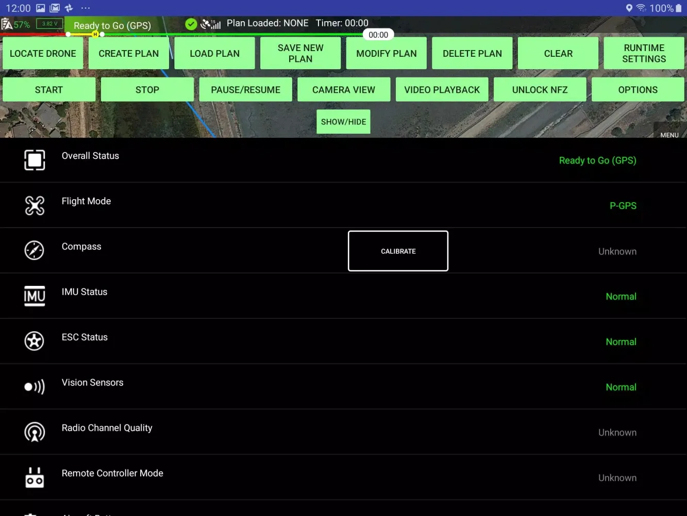The width and height of the screenshot is (687, 516).
Task: Tap the IMU Status Normal value
Action: tap(621, 296)
